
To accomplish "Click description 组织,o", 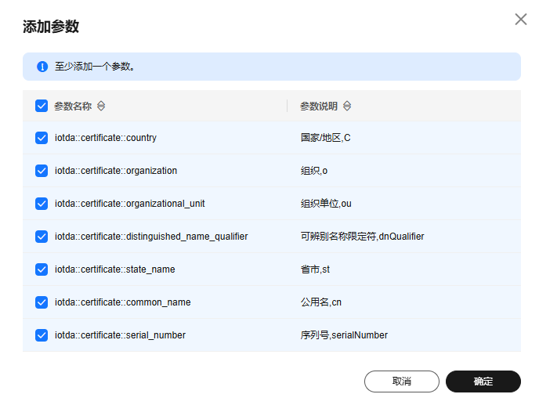I will pos(314,171).
